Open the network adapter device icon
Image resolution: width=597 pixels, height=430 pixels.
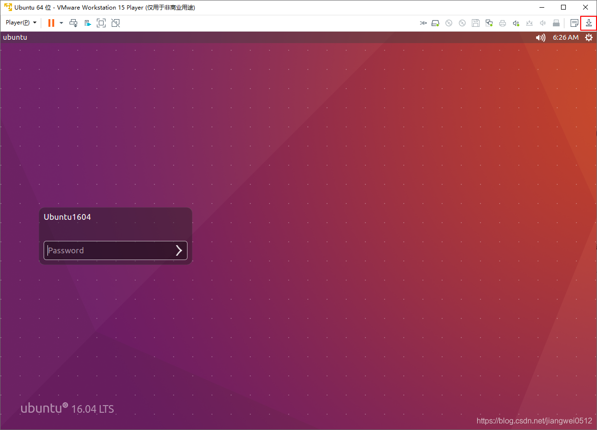tap(489, 23)
